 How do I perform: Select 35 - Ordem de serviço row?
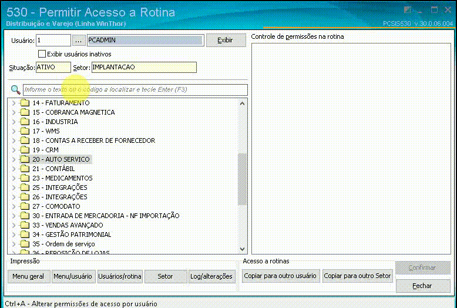tap(63, 244)
